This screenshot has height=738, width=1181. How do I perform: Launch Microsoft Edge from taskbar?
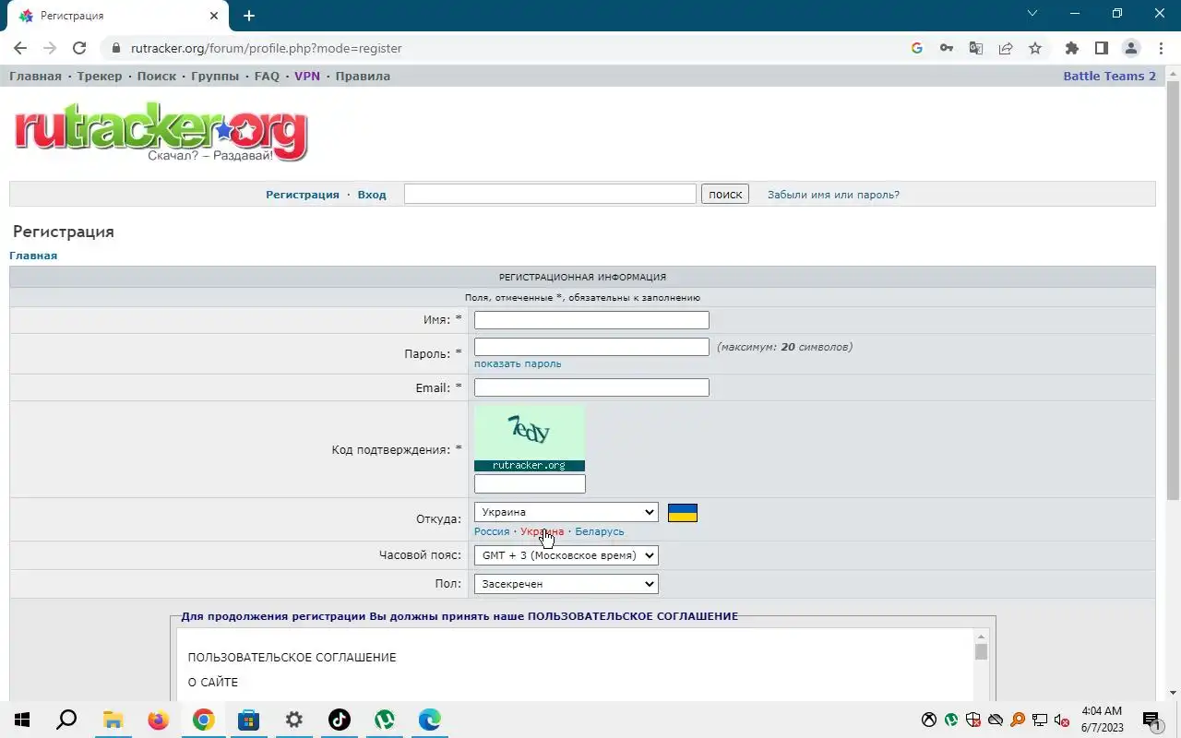point(430,720)
